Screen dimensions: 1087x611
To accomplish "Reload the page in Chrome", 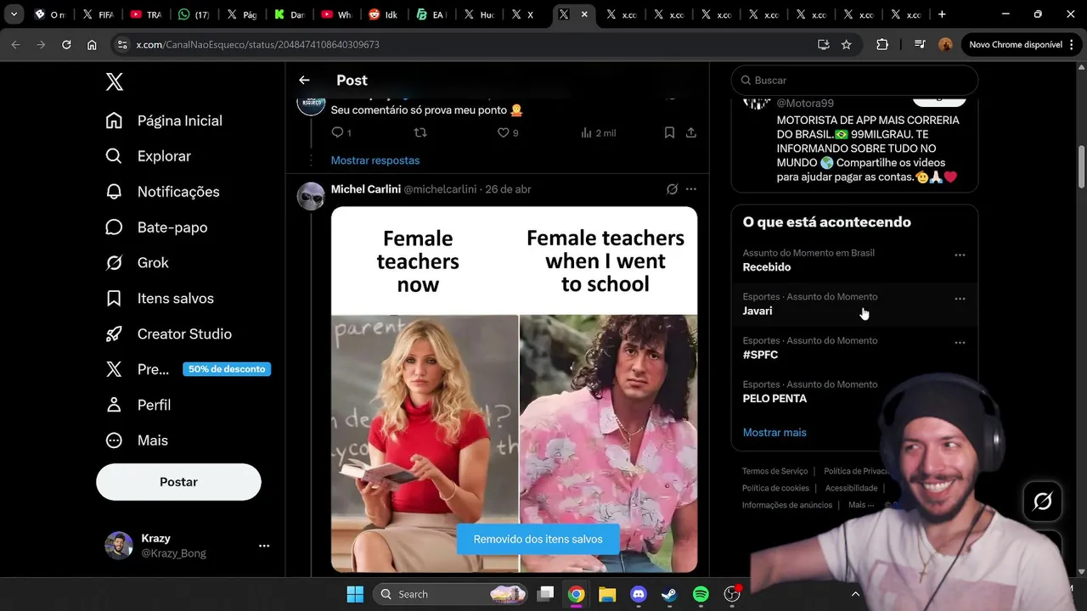I will point(66,44).
